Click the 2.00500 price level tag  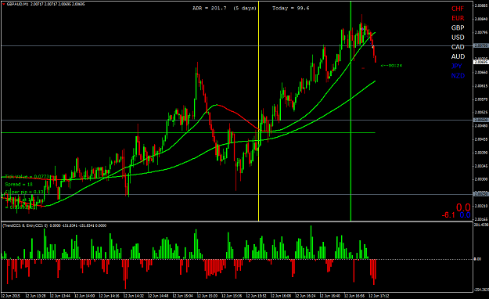pyautogui.click(x=480, y=120)
